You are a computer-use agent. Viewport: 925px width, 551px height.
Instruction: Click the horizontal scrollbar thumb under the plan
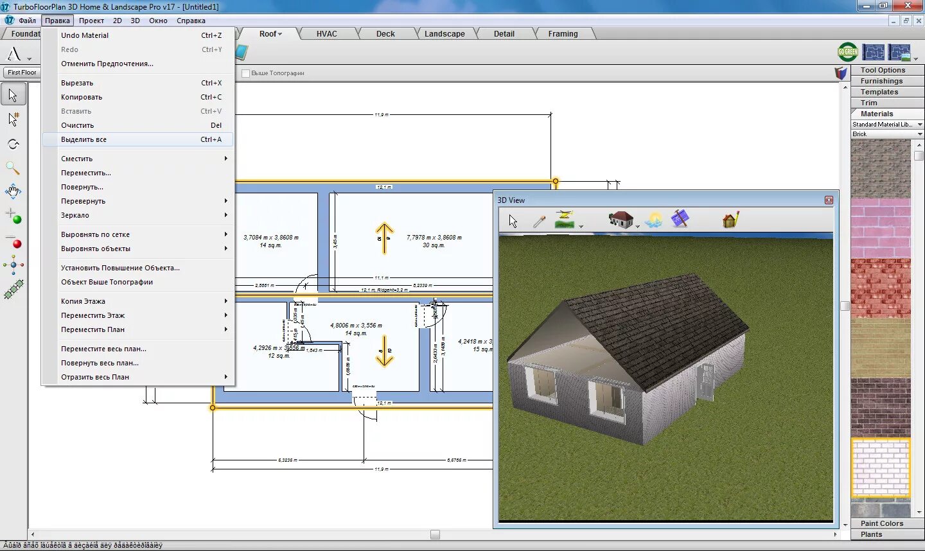click(435, 534)
